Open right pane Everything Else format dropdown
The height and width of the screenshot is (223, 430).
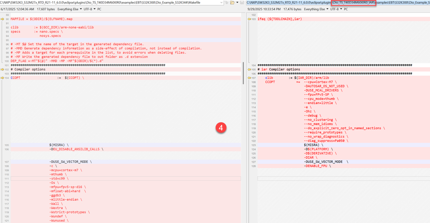coord(316,9)
